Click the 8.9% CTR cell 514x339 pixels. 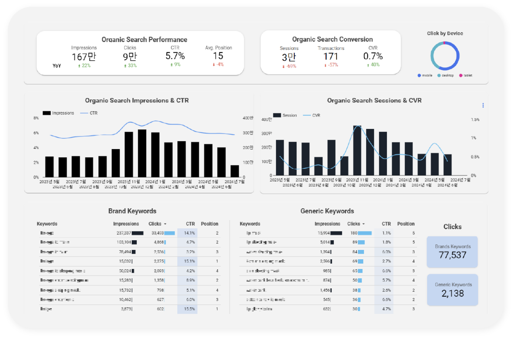(x=190, y=280)
